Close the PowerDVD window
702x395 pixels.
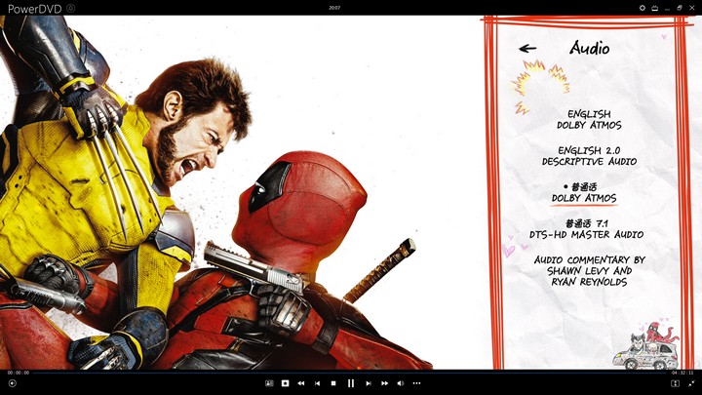coord(691,8)
